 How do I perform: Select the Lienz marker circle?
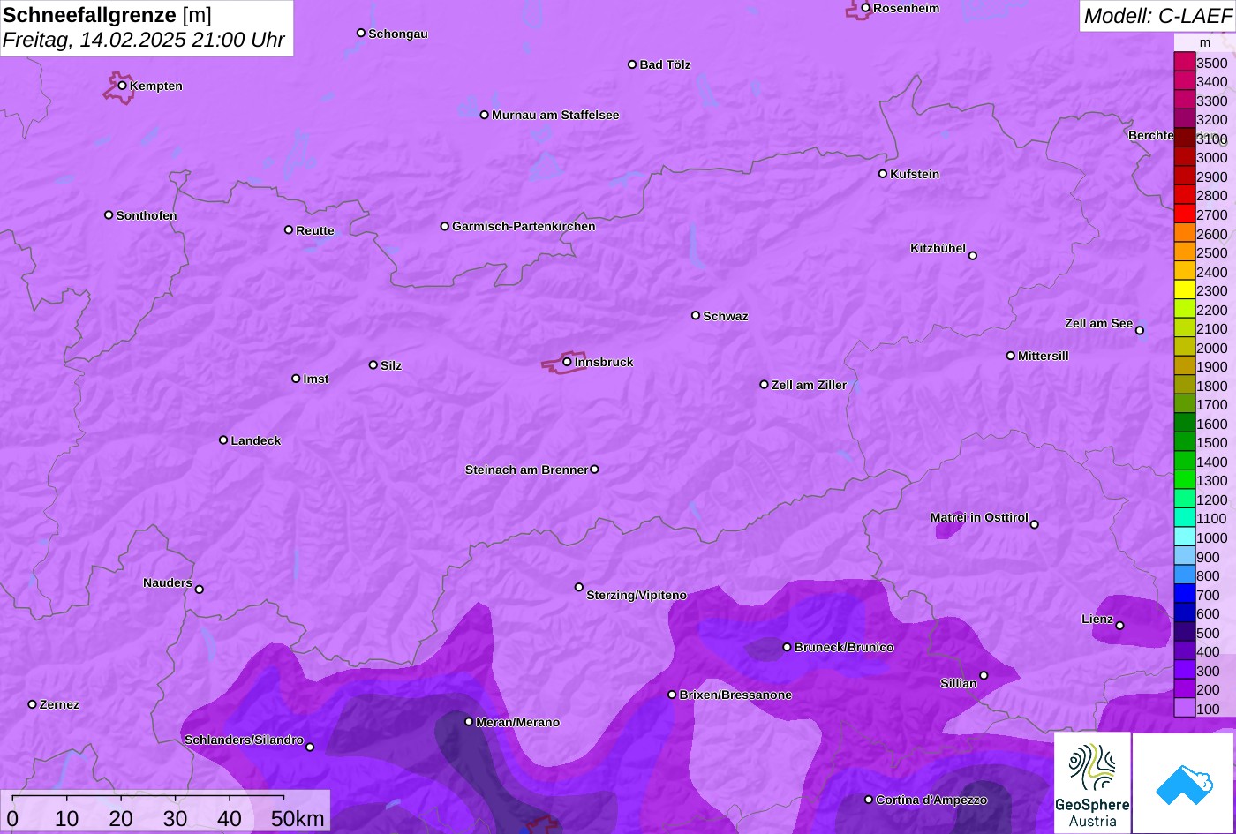(1119, 625)
